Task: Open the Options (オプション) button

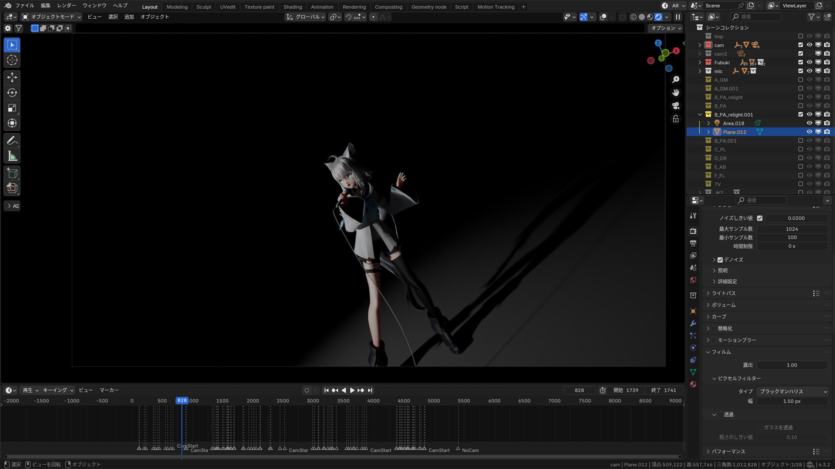Action: tap(666, 28)
